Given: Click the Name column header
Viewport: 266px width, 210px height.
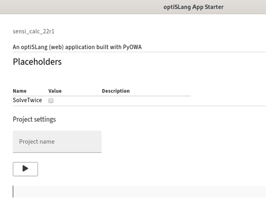Looking at the screenshot, I should [x=20, y=91].
